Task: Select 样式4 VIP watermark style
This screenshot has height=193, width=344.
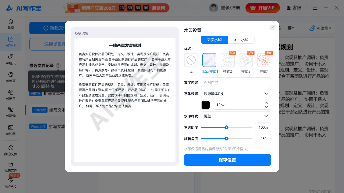Action: click(264, 60)
